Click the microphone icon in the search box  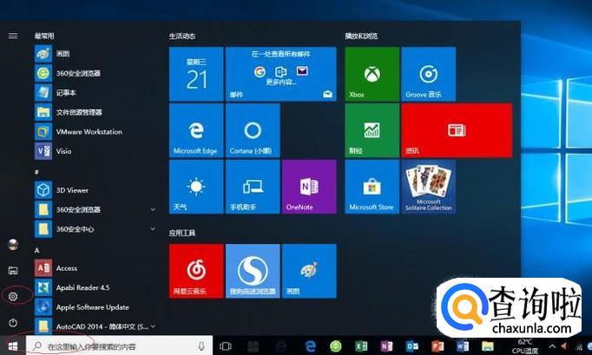201,345
